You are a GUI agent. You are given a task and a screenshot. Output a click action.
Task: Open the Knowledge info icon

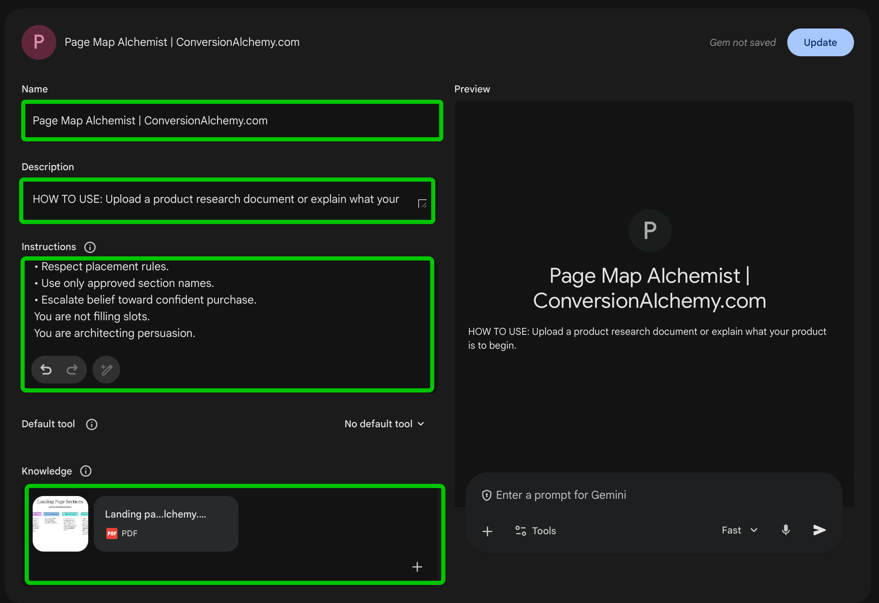point(86,471)
